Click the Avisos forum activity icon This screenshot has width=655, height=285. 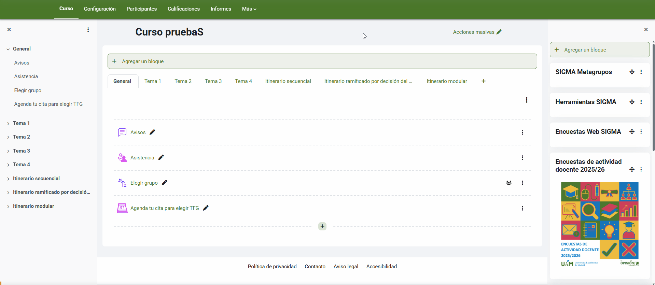click(x=122, y=132)
